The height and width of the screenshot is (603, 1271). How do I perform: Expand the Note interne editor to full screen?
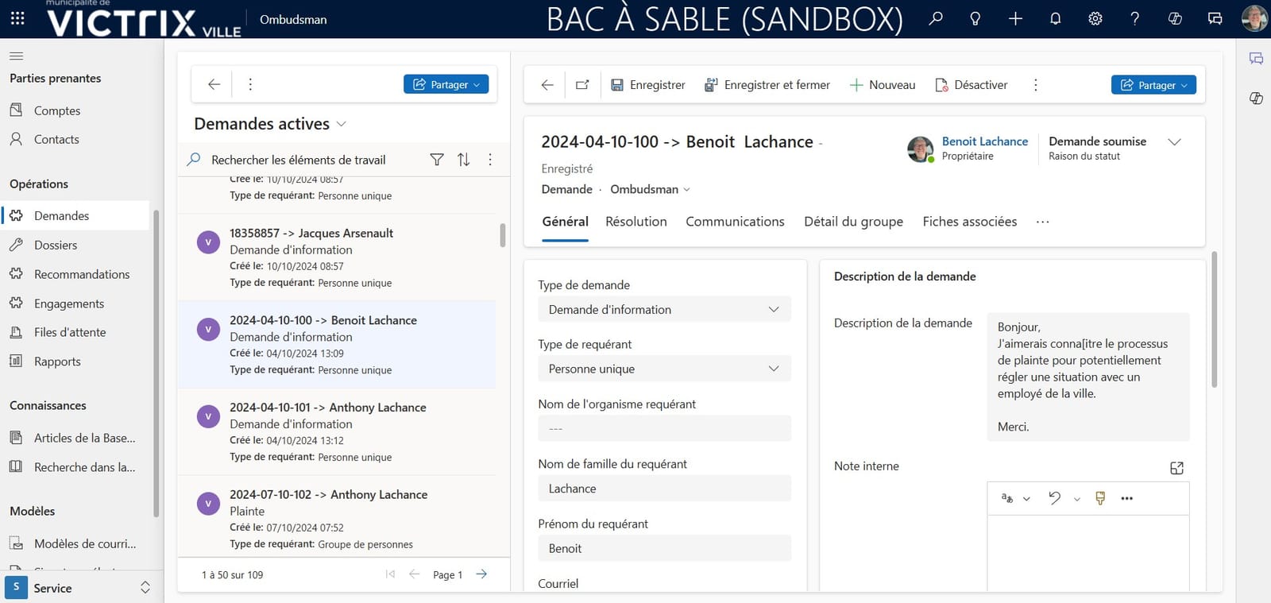(x=1177, y=468)
